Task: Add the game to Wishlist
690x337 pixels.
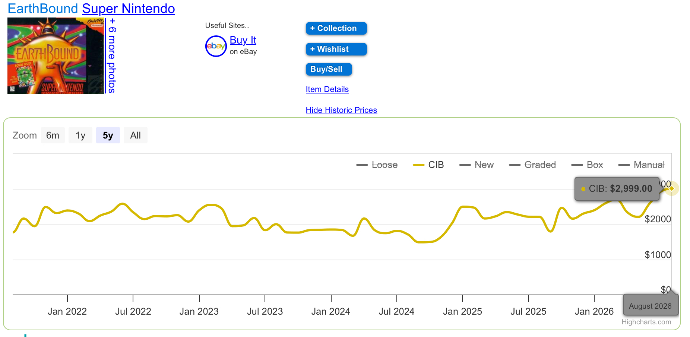Action: 336,49
